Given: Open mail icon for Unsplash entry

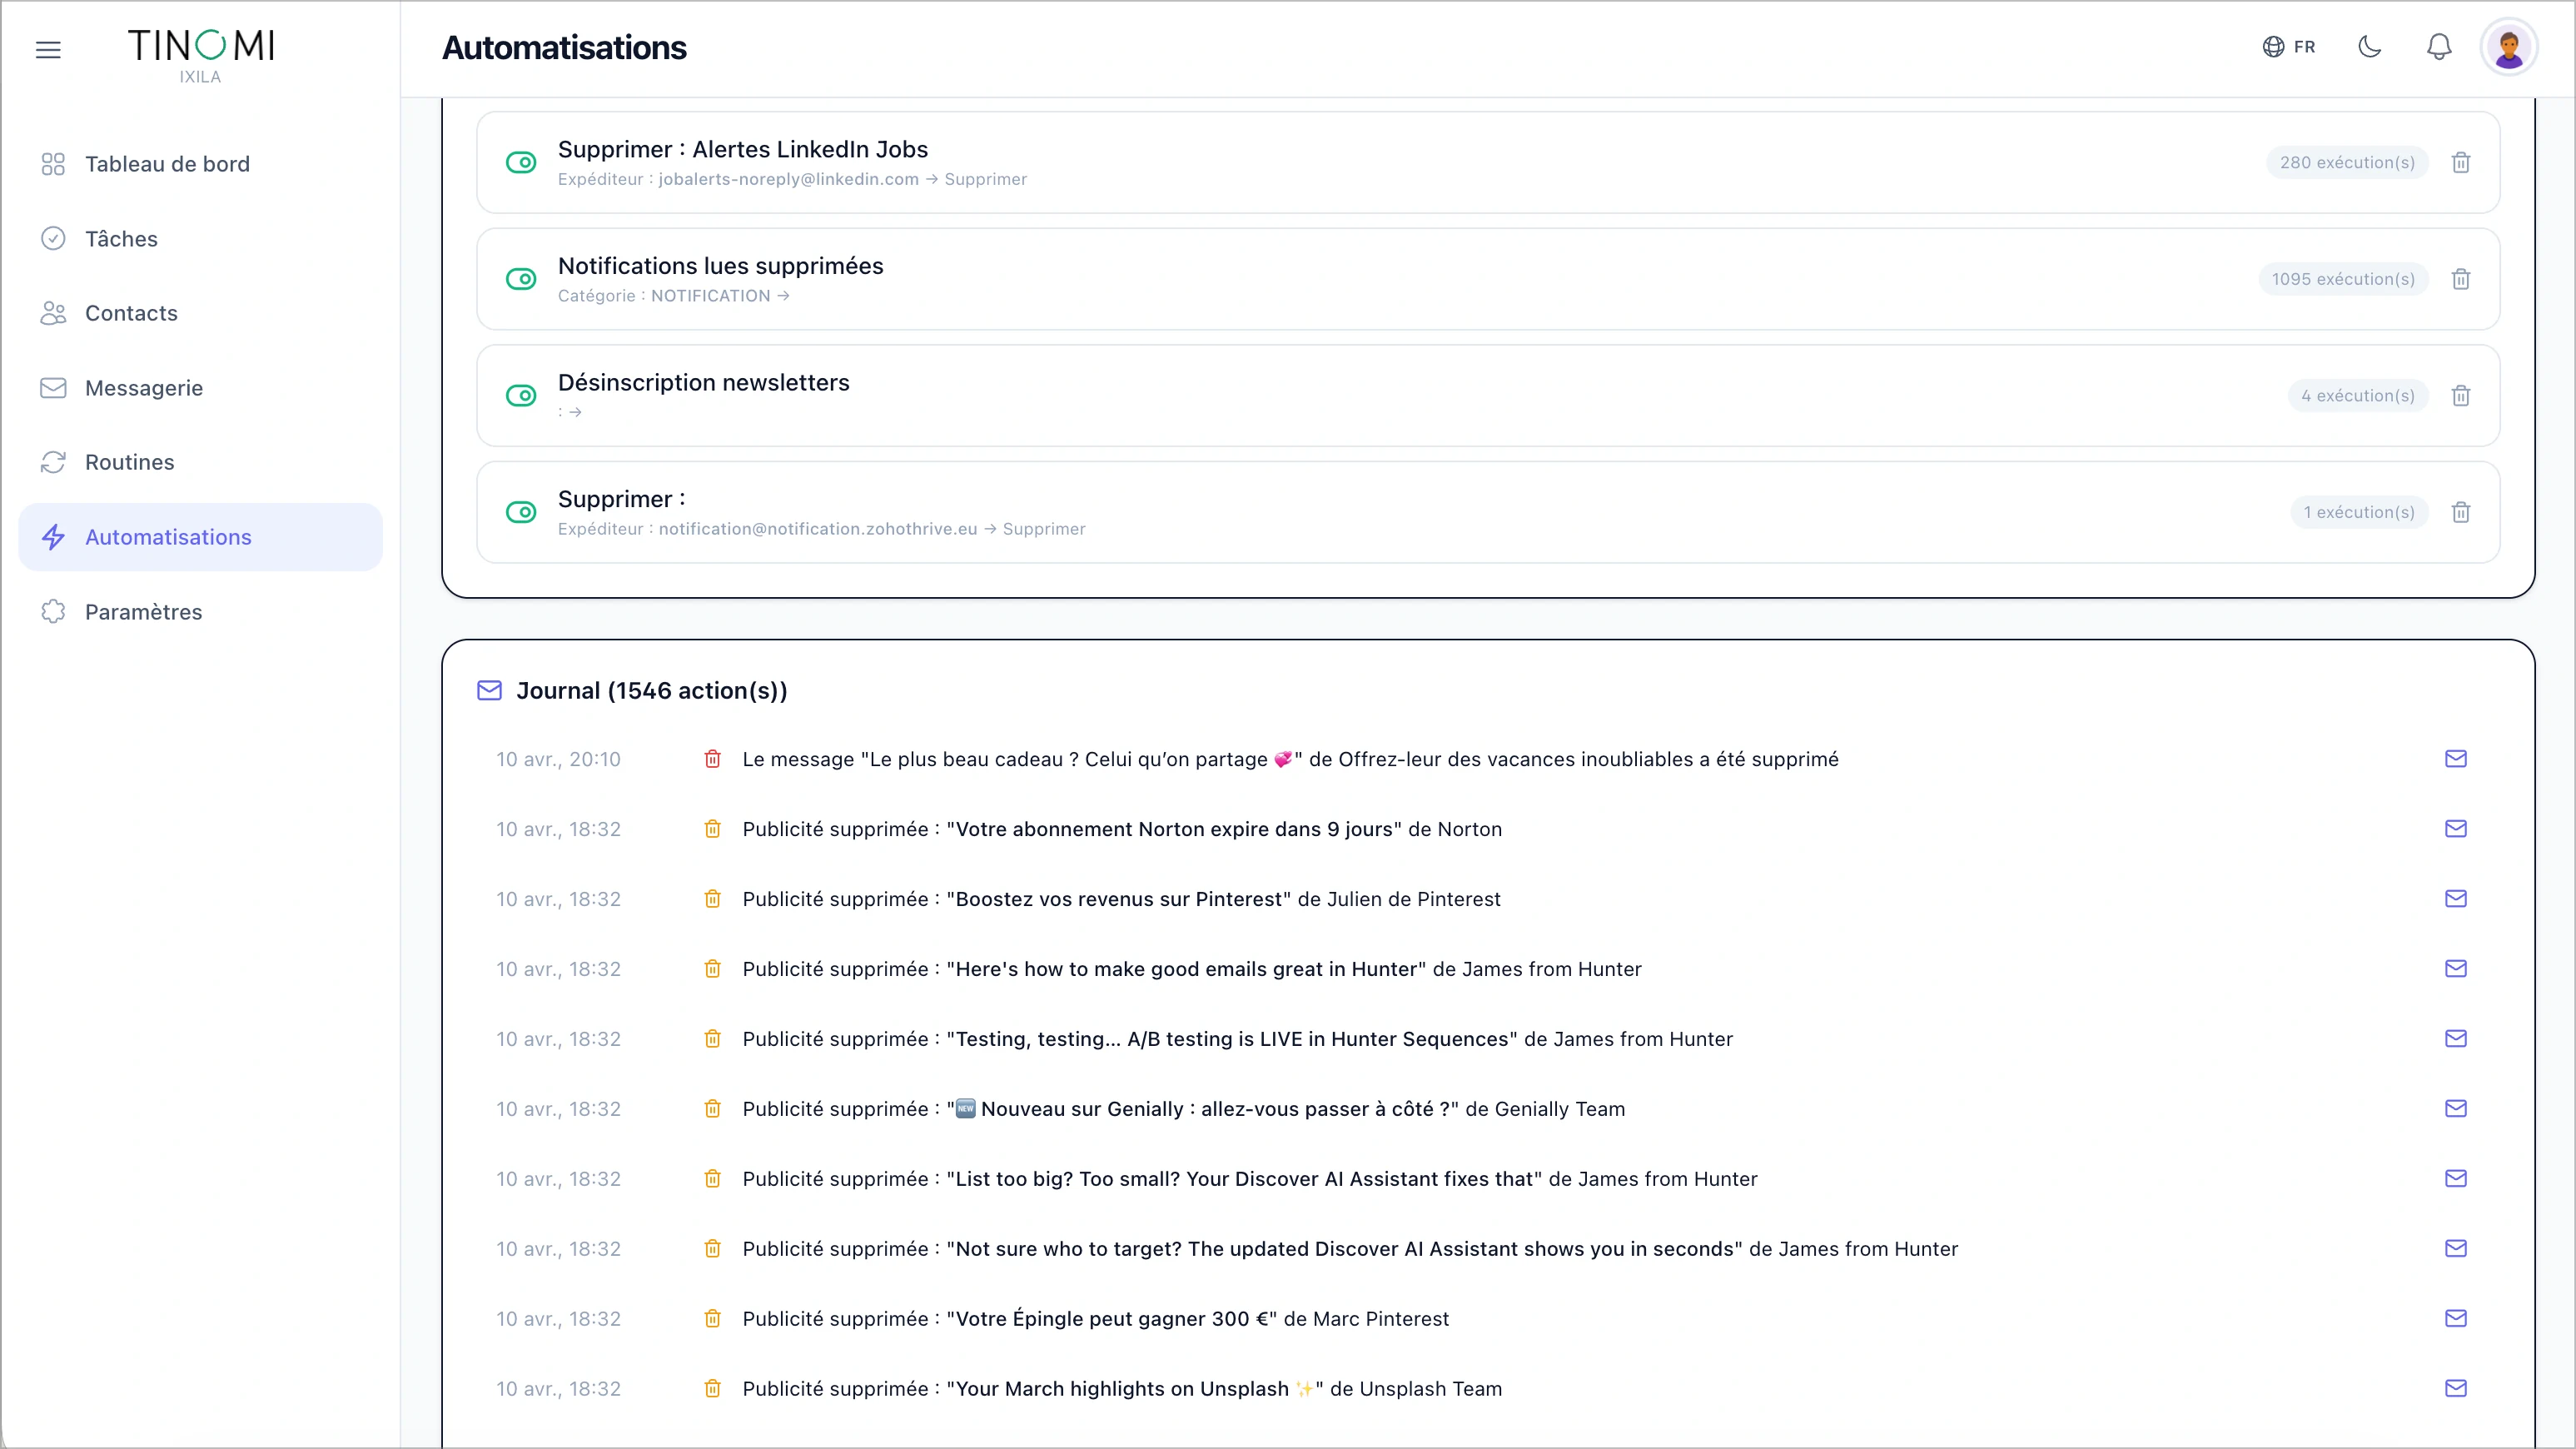Looking at the screenshot, I should [2456, 1389].
